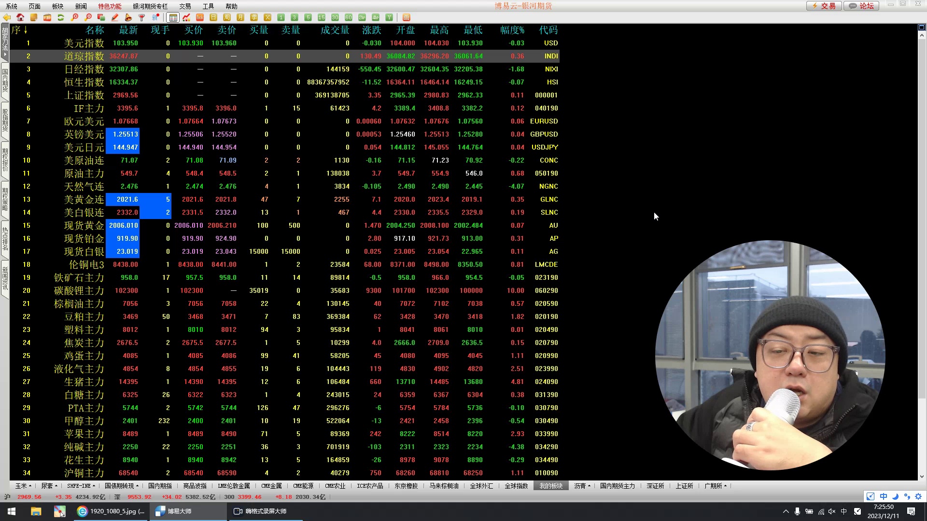Click the alarm bell alert icon

coord(128,17)
